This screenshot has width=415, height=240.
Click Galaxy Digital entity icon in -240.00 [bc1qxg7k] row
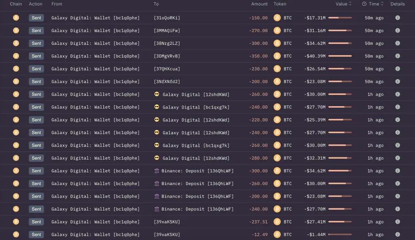157,107
